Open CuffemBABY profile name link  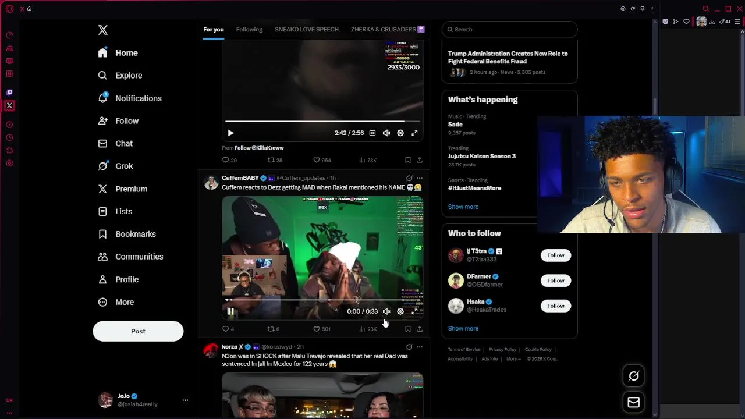tap(240, 178)
